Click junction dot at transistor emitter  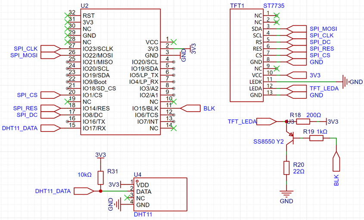coord(286,122)
